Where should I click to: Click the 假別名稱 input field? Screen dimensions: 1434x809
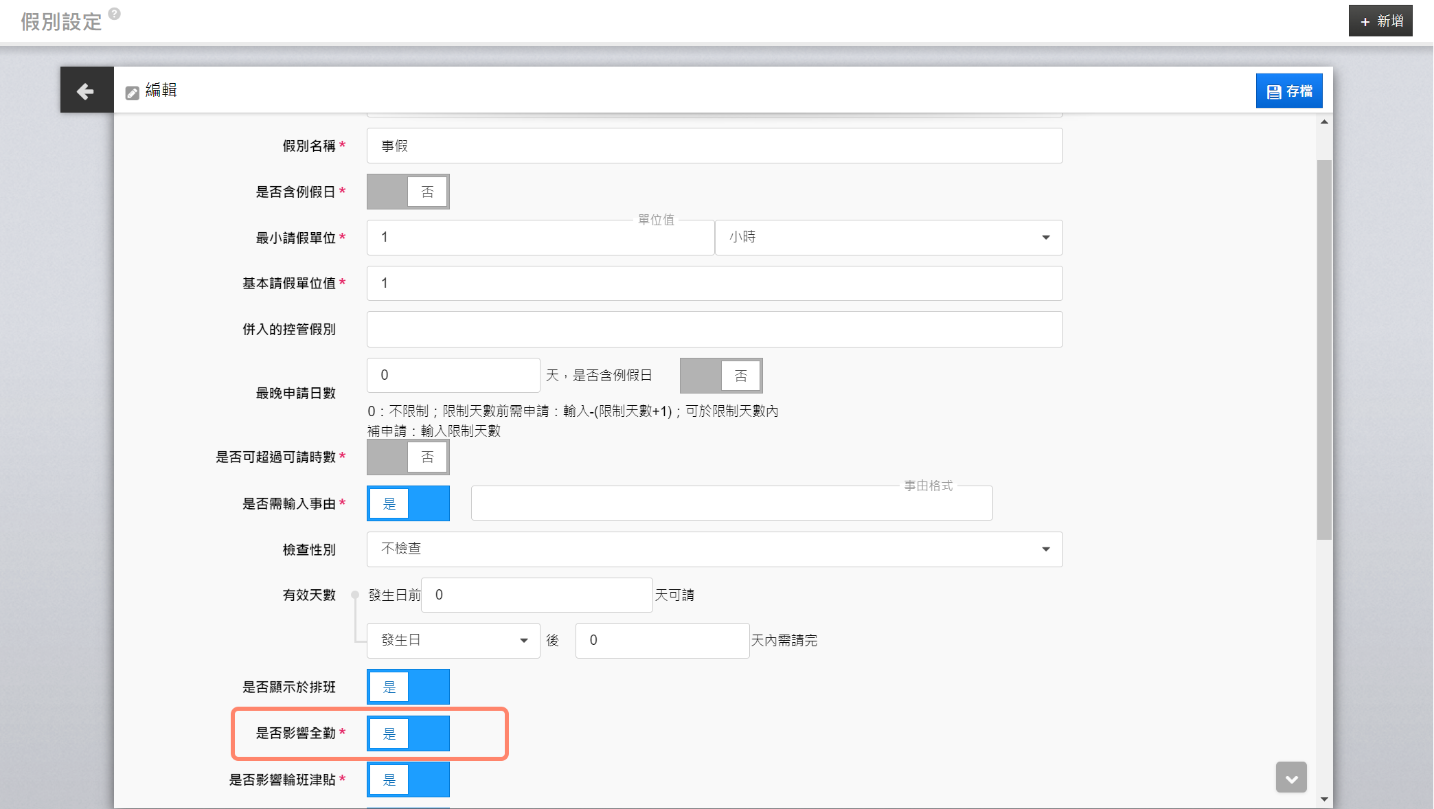point(714,146)
